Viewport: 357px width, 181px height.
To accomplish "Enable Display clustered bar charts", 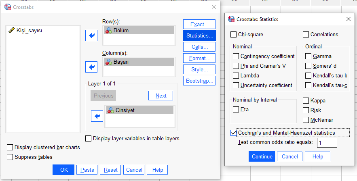I will (10, 148).
